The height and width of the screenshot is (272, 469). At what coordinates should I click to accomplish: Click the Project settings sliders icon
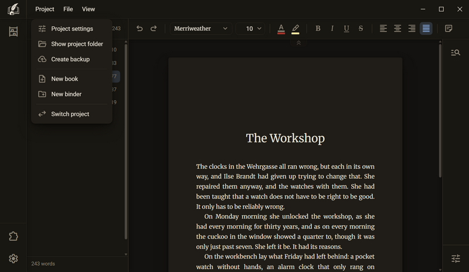(42, 29)
